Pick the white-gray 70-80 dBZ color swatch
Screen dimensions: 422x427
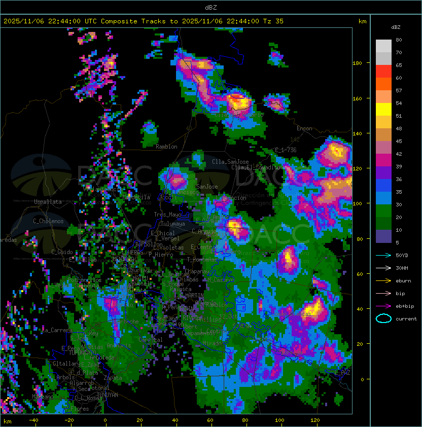tap(383, 46)
